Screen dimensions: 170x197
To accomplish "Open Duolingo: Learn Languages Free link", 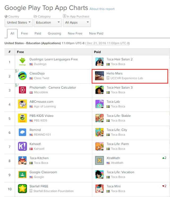I will 54,59.
